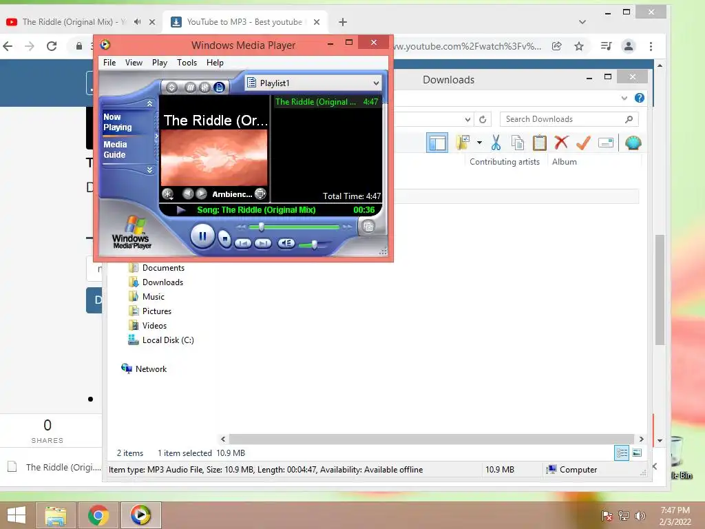Screen dimensions: 705x529
Task: Toggle the show menu bar button
Action: tap(171, 87)
